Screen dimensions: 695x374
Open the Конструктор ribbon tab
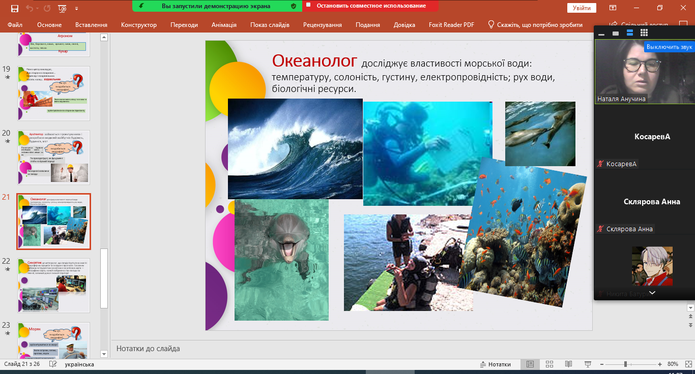pyautogui.click(x=139, y=25)
